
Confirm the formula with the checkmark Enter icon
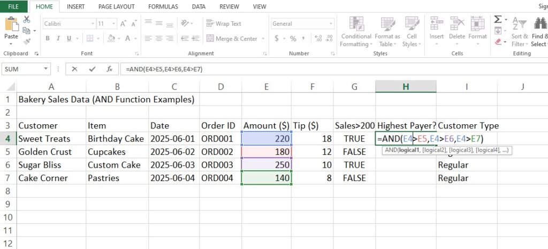92,69
